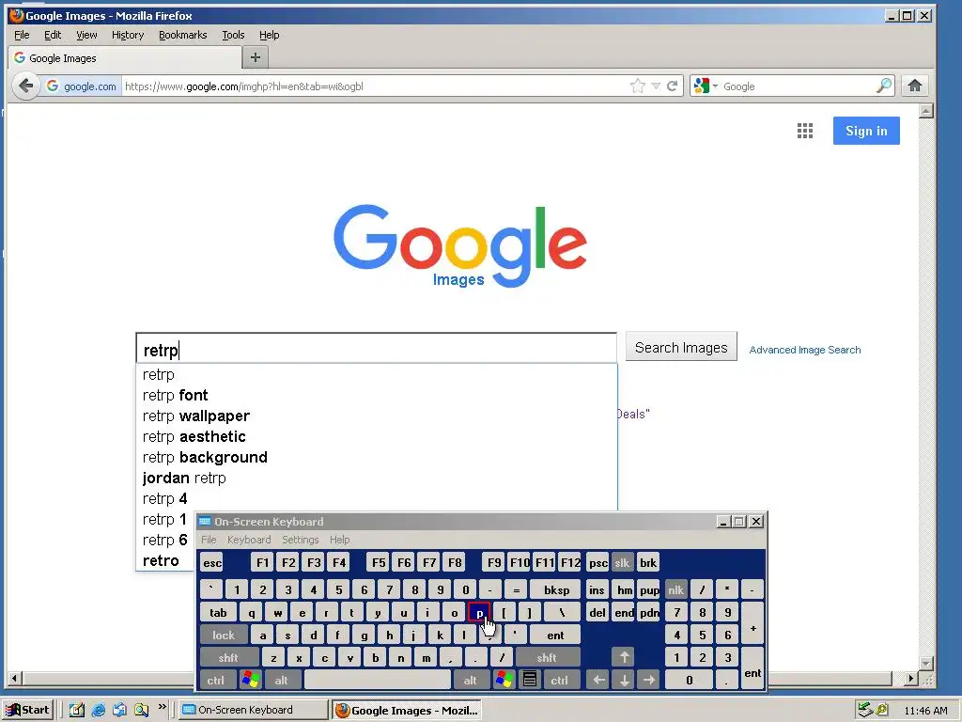Go to the home page via house icon

click(x=915, y=86)
